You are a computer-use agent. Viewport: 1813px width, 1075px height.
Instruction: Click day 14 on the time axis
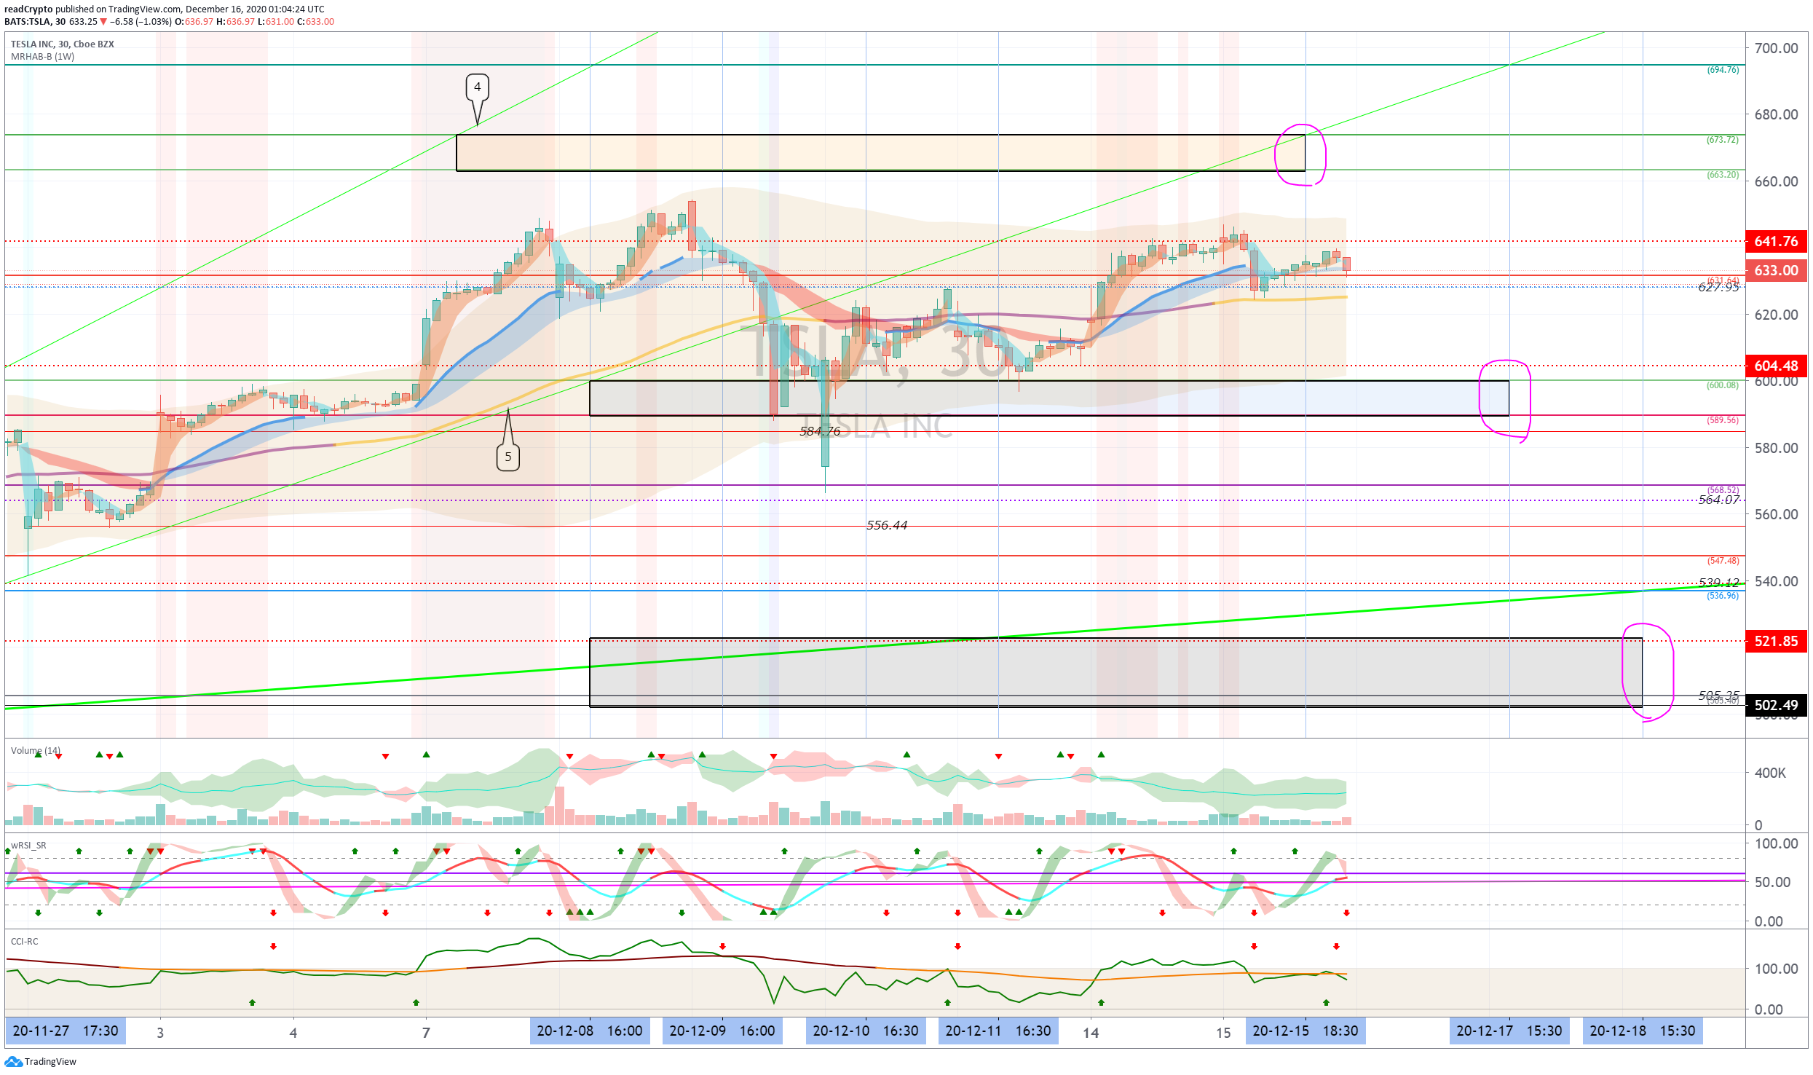pos(1091,1033)
